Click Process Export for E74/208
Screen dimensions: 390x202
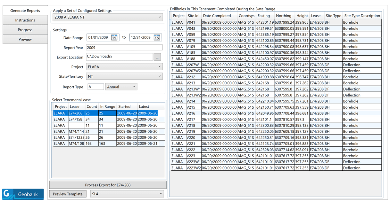click(x=108, y=185)
